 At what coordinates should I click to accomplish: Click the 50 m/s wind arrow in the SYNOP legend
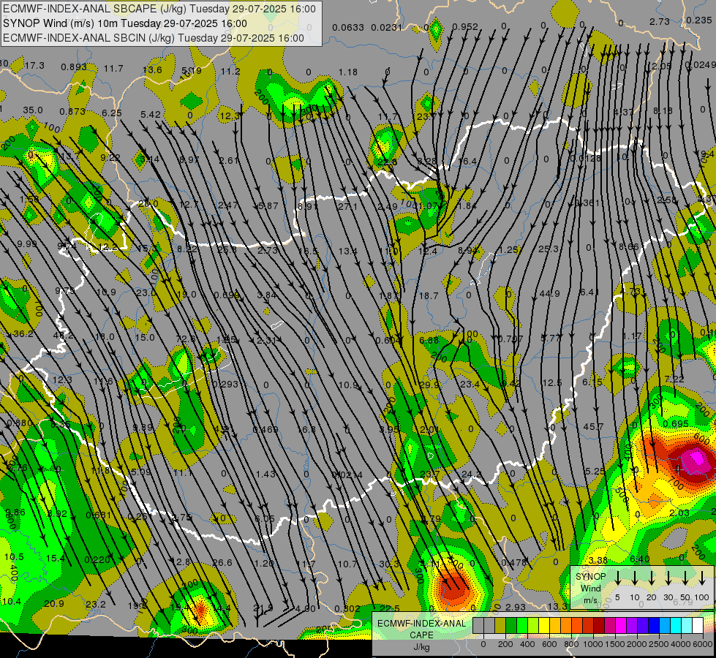[x=685, y=578]
